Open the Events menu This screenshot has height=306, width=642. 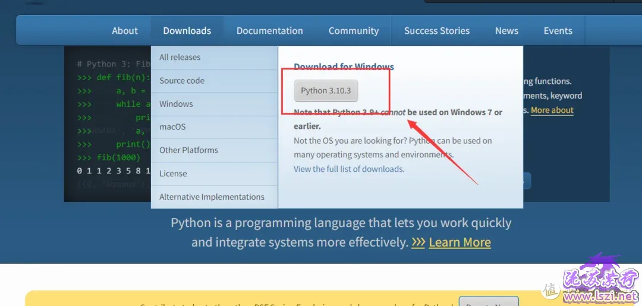pos(558,31)
